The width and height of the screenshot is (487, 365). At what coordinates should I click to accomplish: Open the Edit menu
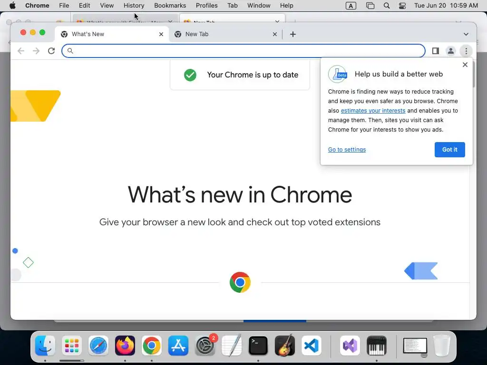point(84,6)
